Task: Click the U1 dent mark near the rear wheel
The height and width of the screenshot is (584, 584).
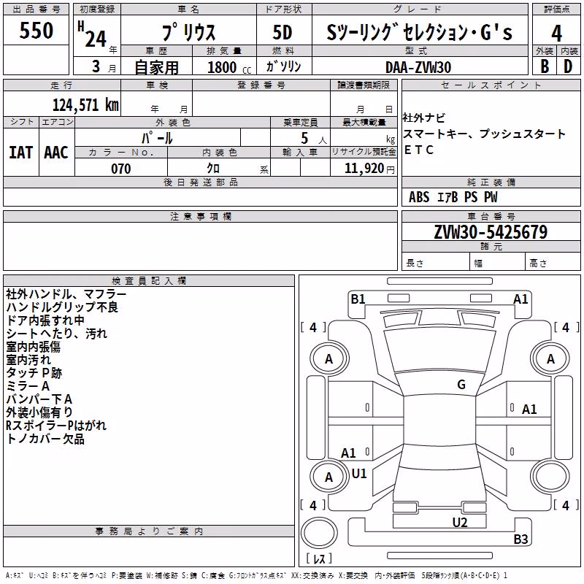Action: tap(359, 473)
